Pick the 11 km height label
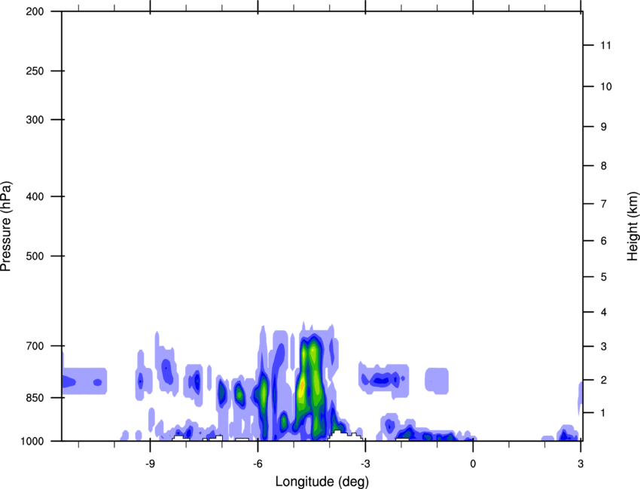The image size is (640, 489). (606, 45)
